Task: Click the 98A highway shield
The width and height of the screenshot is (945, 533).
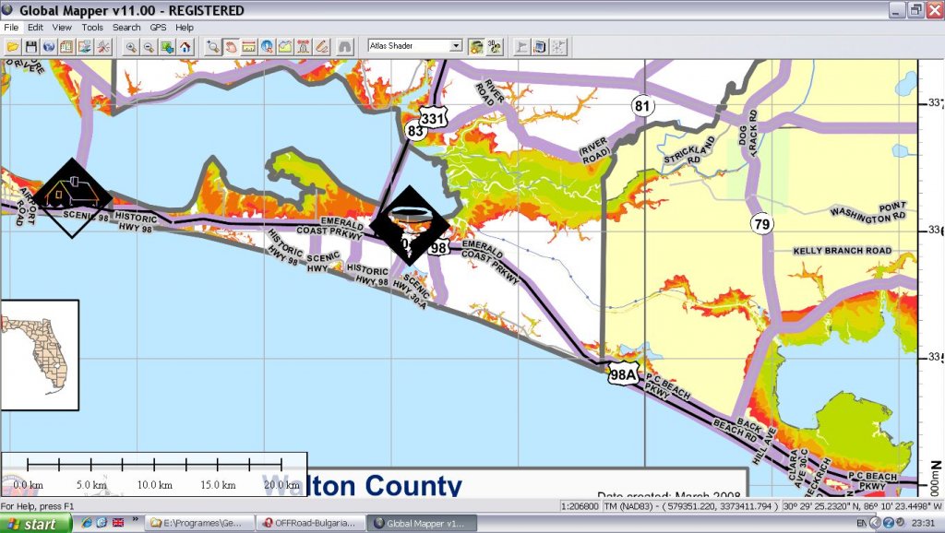Action: (623, 374)
